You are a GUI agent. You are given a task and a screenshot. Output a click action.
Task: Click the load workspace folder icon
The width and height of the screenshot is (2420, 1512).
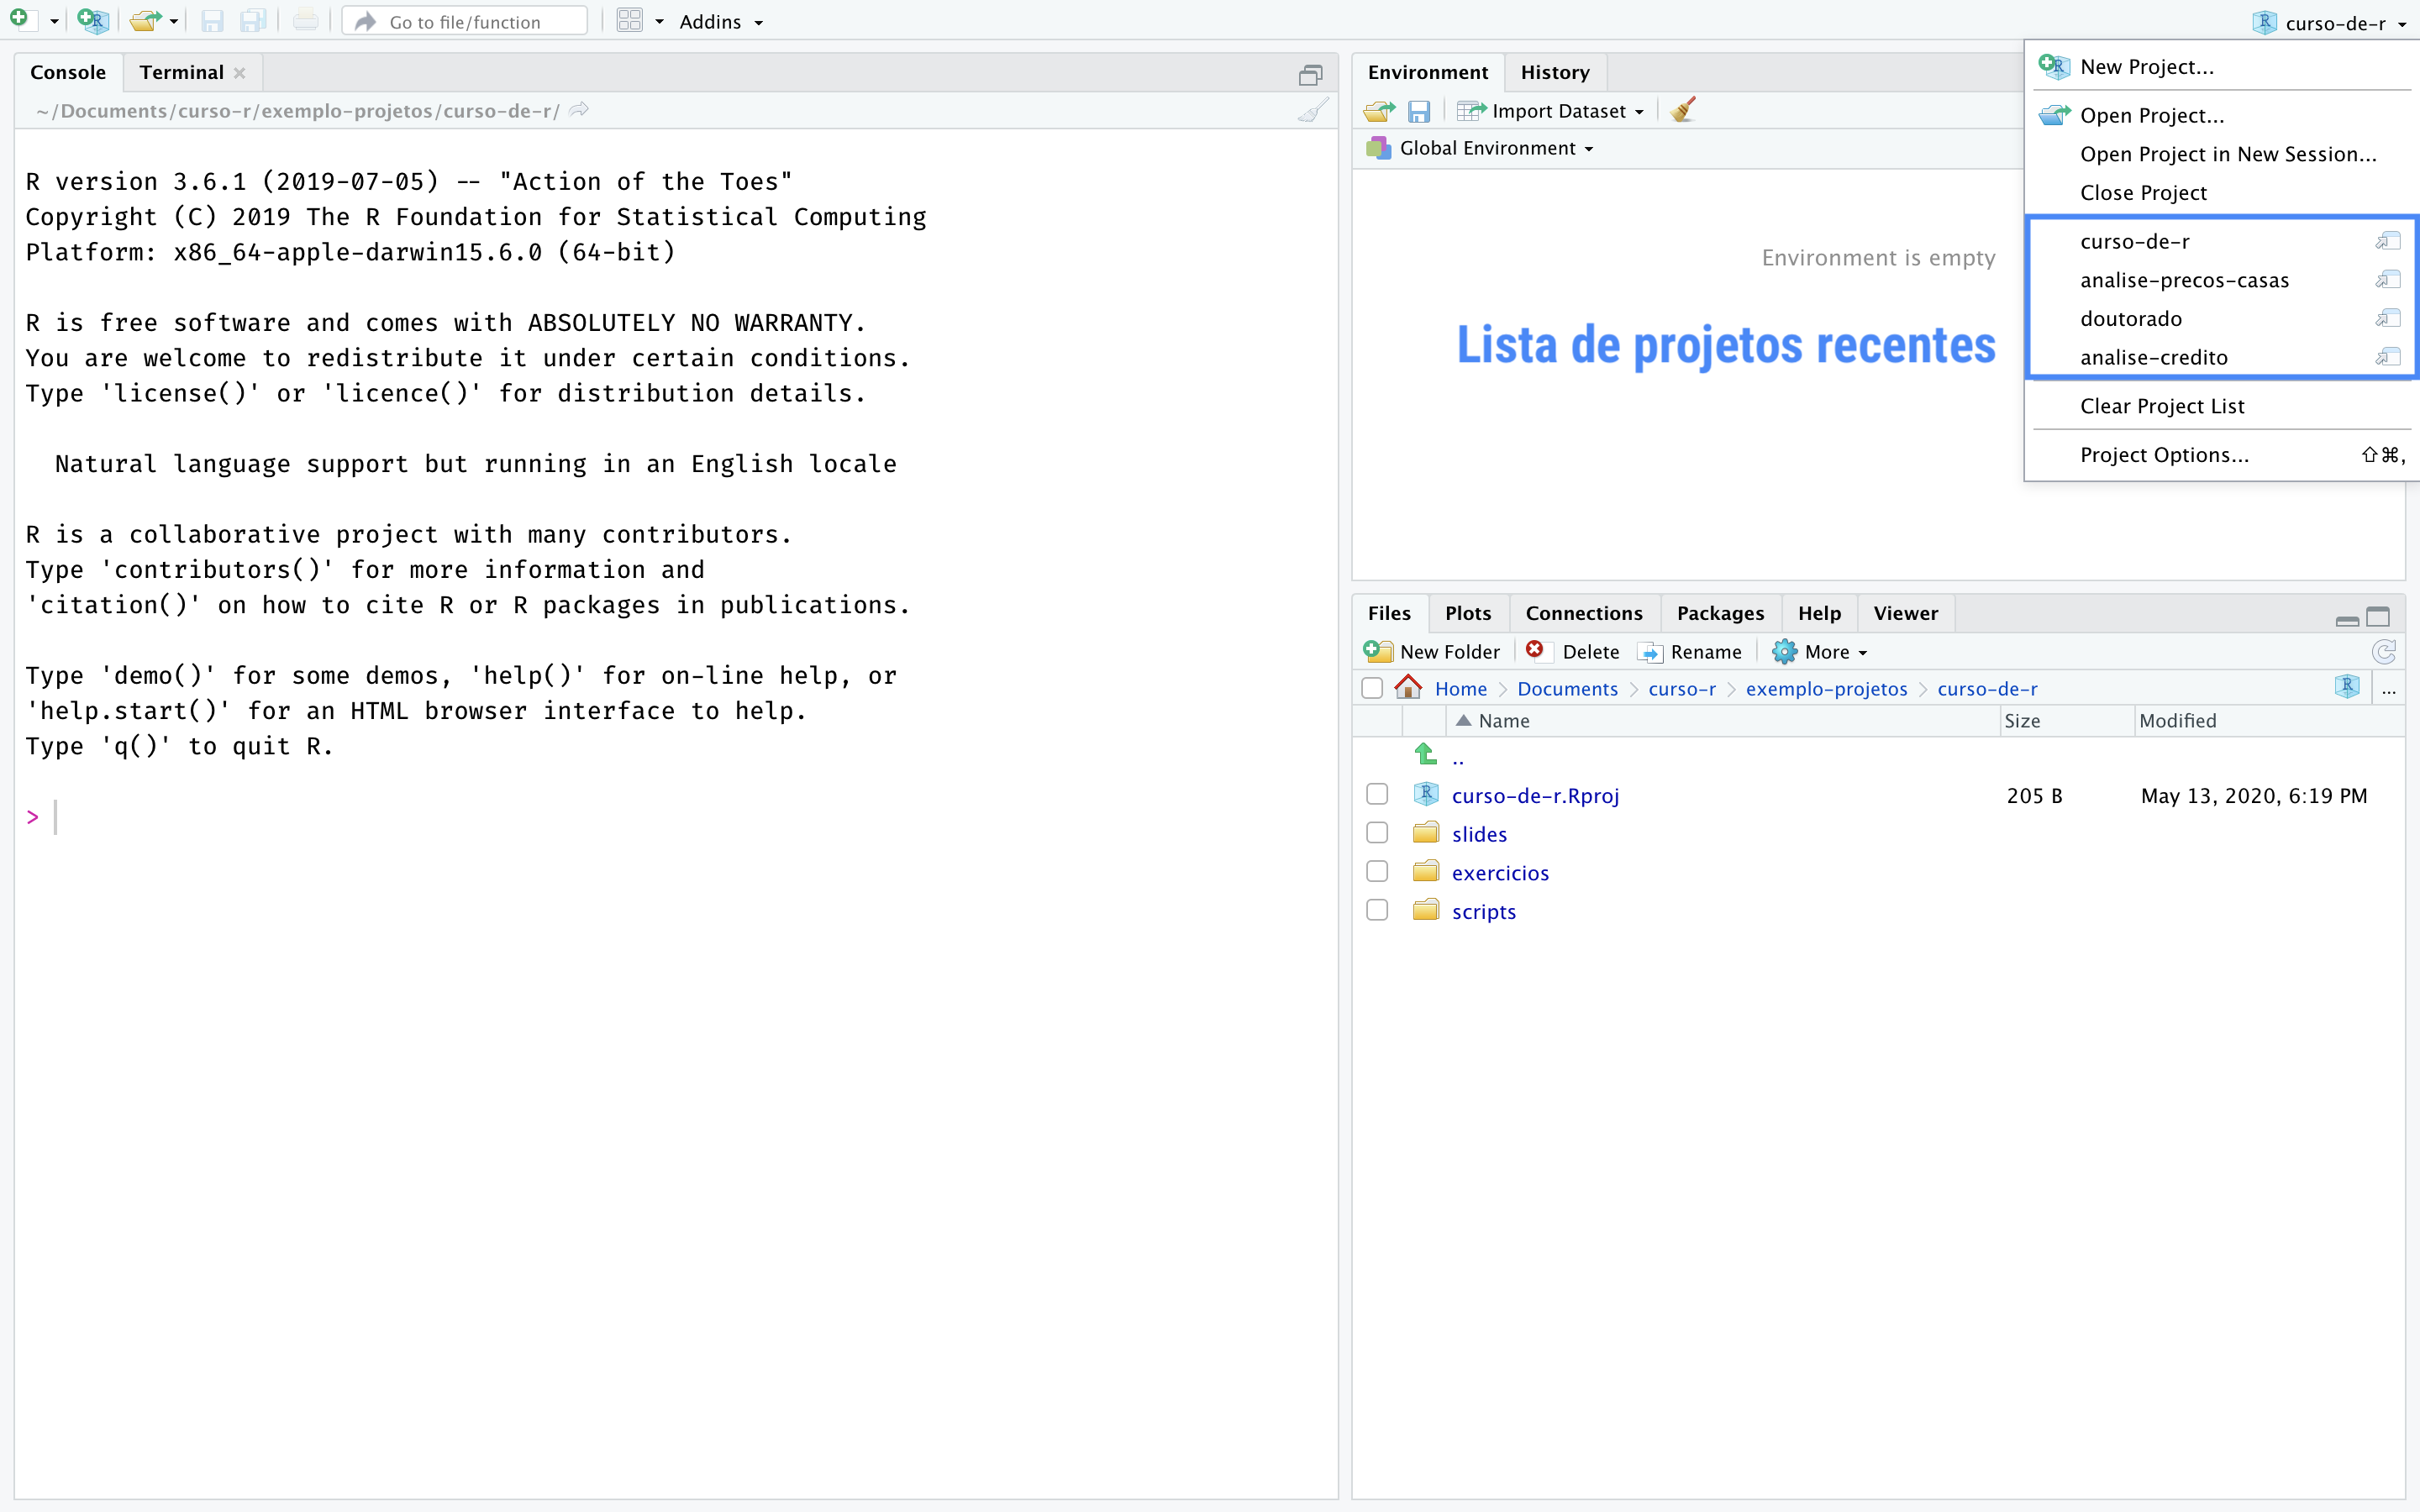[x=1380, y=111]
